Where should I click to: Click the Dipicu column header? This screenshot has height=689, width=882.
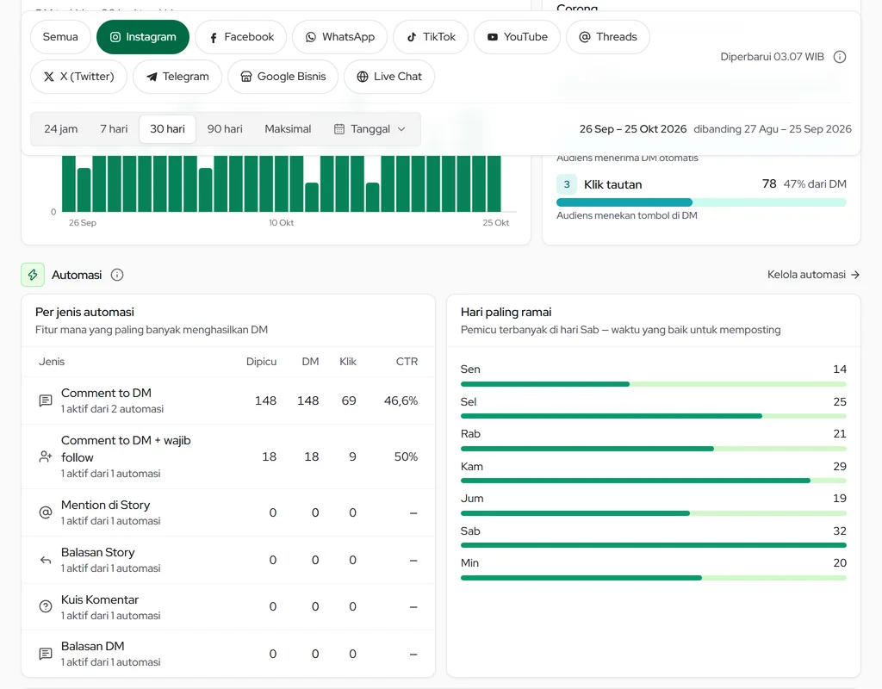point(261,362)
